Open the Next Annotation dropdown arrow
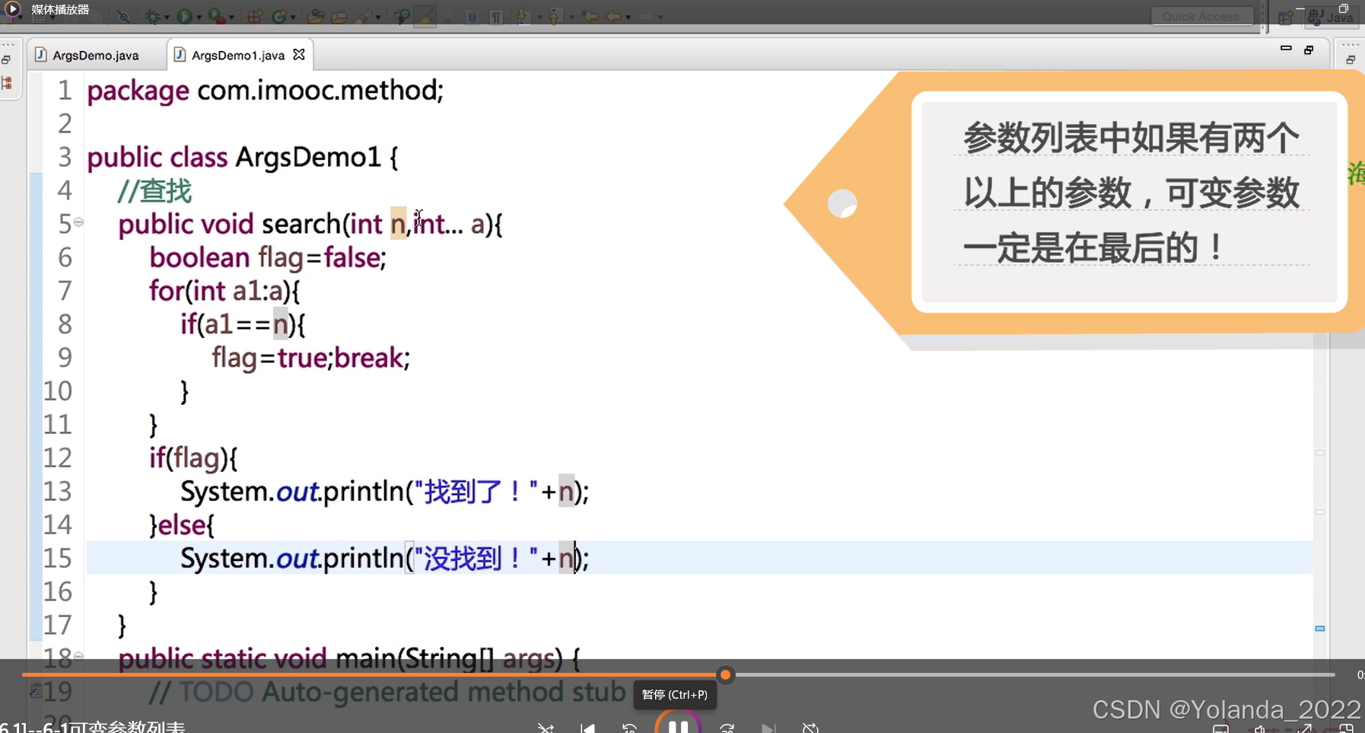 [538, 18]
